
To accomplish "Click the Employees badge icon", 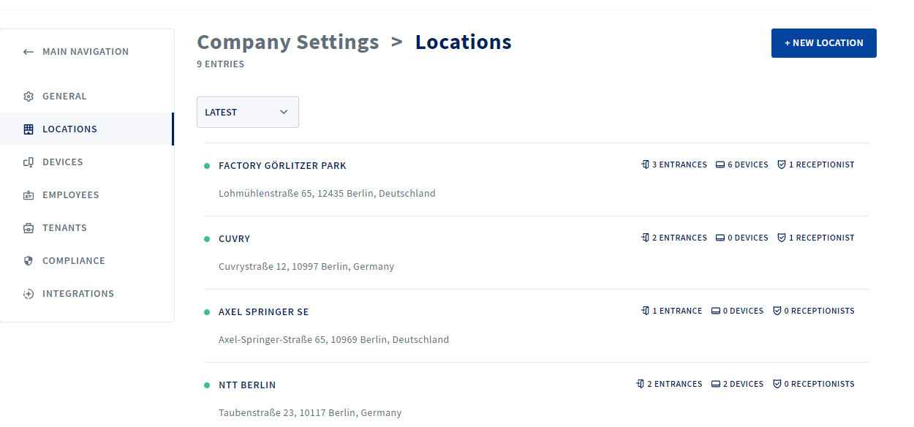I will pyautogui.click(x=29, y=195).
